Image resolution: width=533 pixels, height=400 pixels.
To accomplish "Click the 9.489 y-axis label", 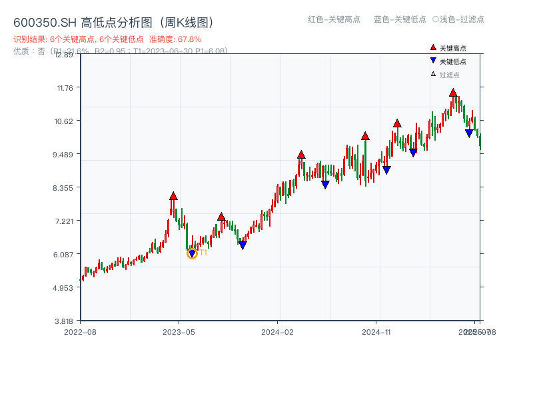I will tap(63, 155).
